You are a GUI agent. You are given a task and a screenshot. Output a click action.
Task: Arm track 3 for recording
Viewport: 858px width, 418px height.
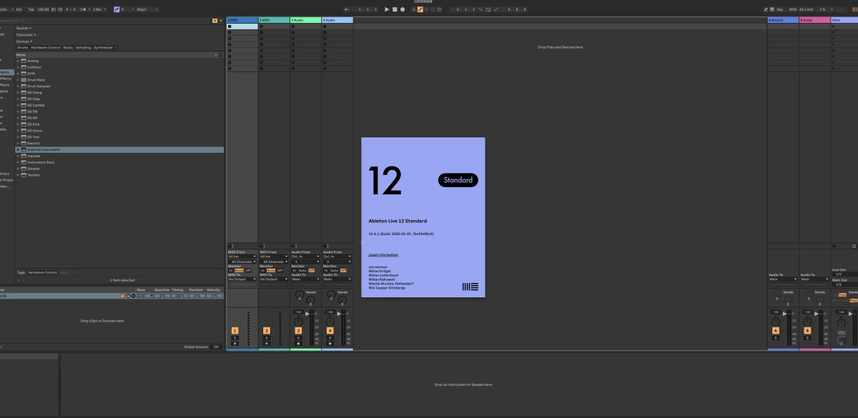tap(298, 343)
